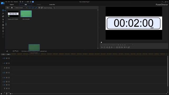Viewport: 169px width, 95px height.
Task: Toggle the video media filter
Action: click(30, 8)
